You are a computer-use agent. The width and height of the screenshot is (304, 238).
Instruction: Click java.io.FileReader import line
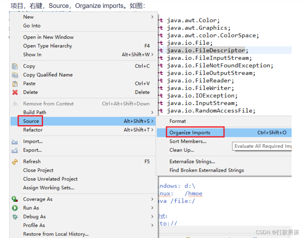[200, 80]
